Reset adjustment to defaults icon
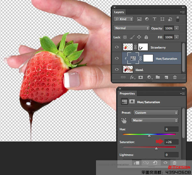This screenshot has width=192, height=175. tap(155, 163)
